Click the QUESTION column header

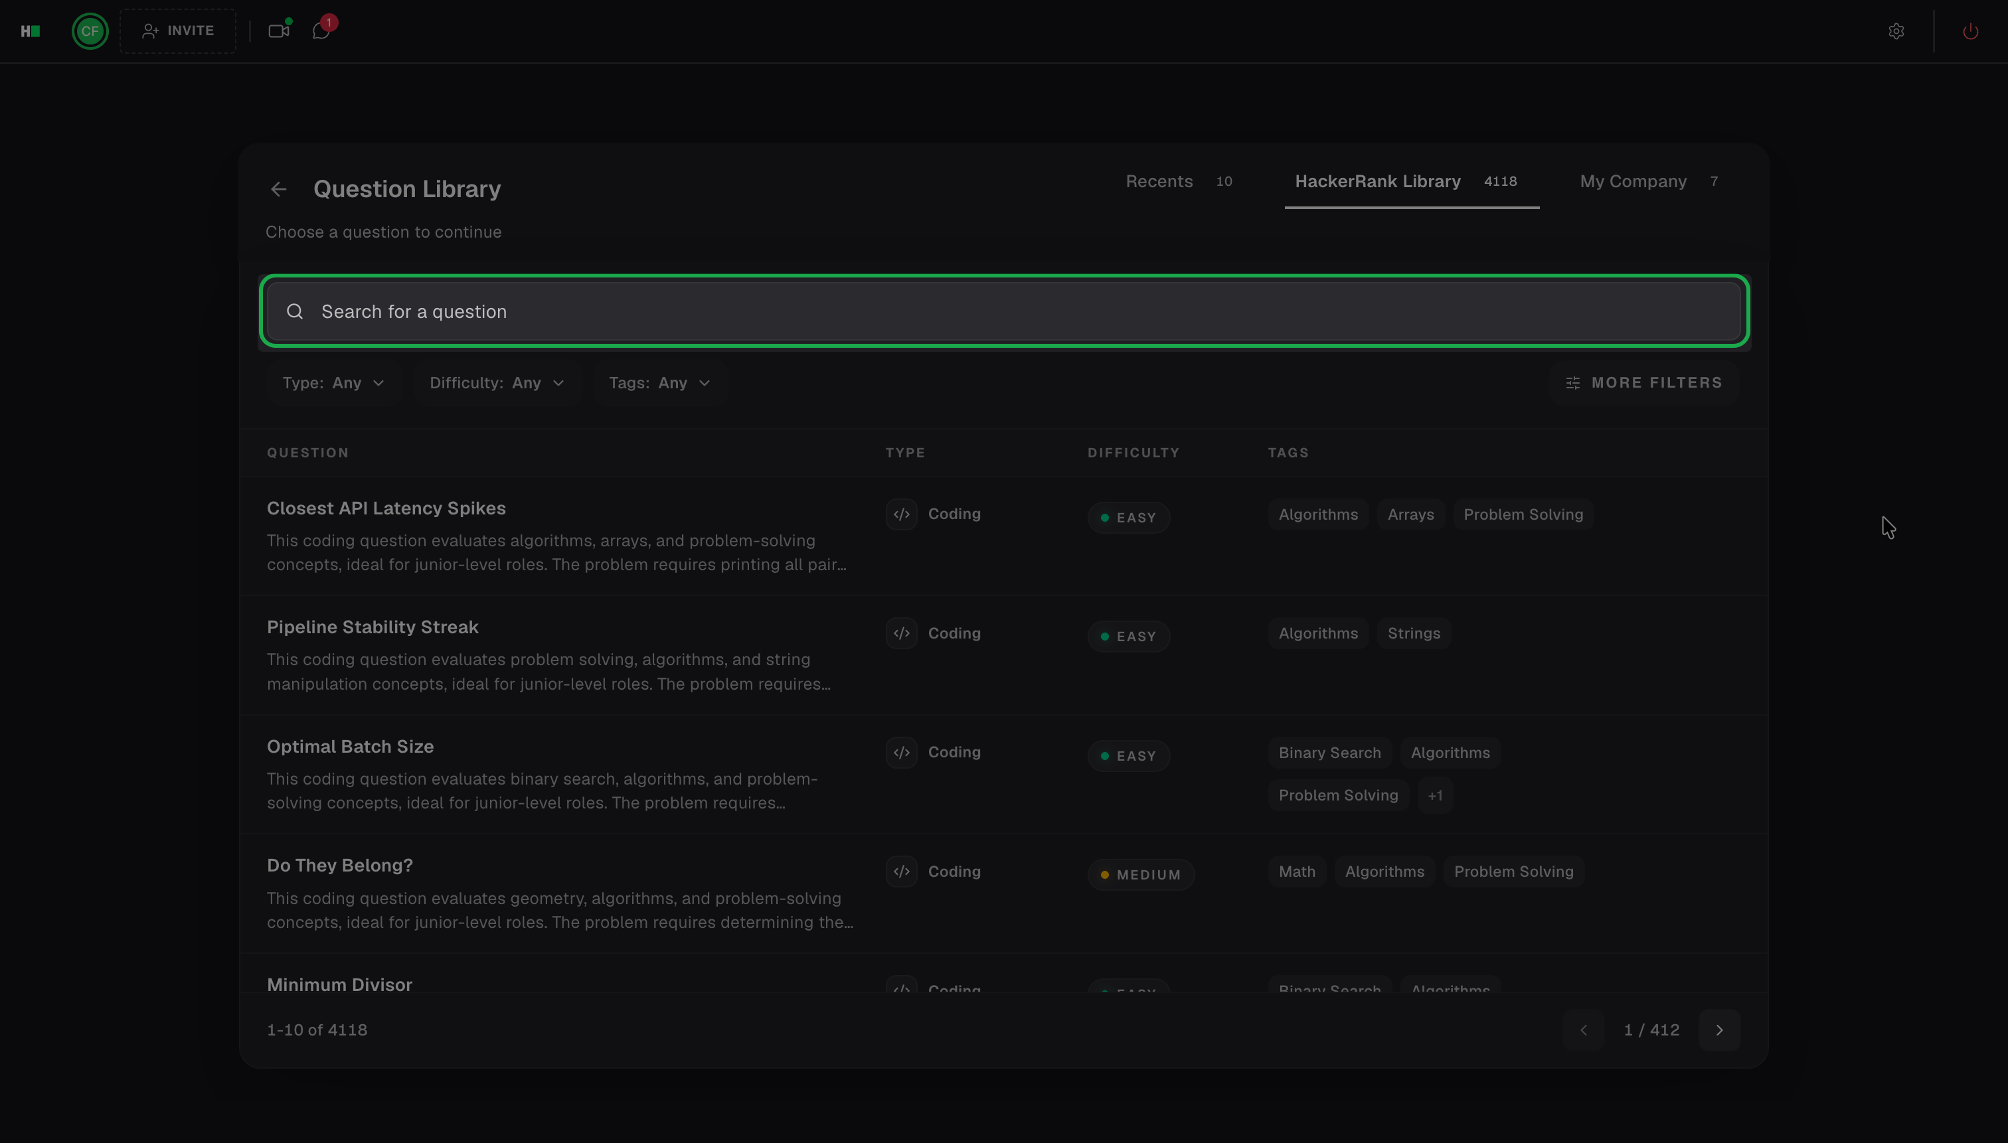click(308, 453)
